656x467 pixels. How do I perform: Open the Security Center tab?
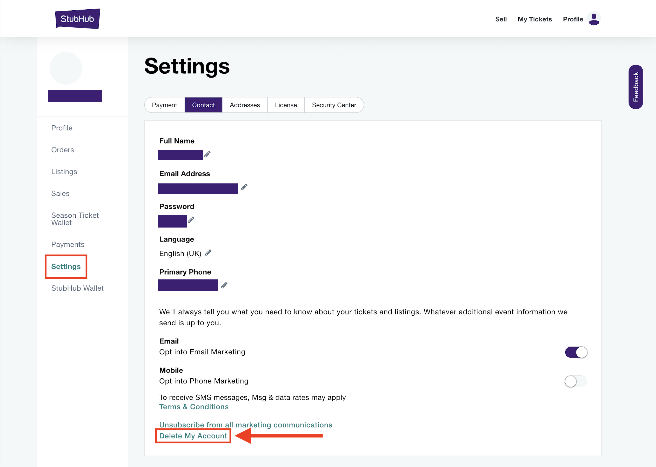tap(334, 105)
